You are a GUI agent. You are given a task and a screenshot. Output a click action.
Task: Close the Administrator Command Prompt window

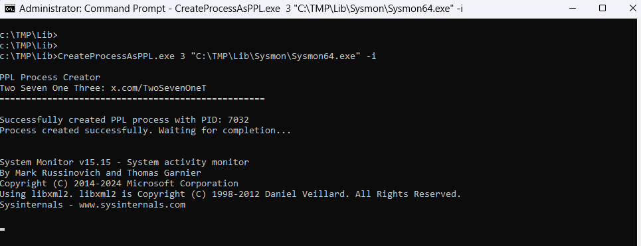632,8
